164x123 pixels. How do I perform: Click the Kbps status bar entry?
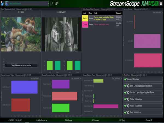122,120
